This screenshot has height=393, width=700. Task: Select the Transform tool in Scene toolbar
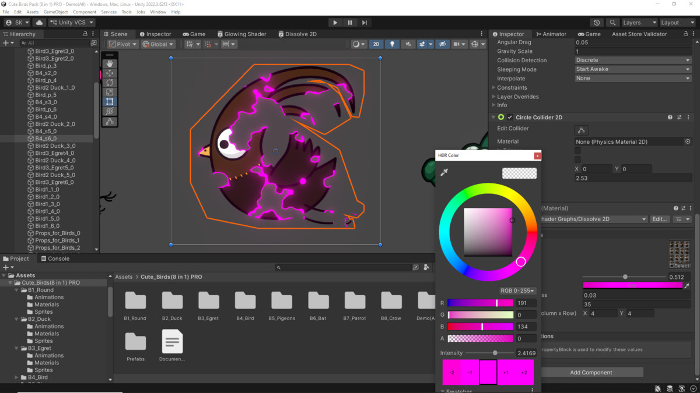(110, 111)
